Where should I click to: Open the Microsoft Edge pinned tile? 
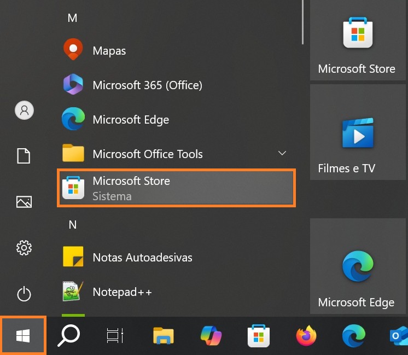click(358, 266)
